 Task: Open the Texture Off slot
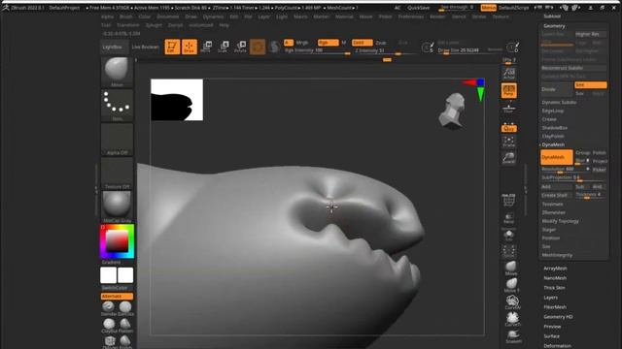(x=117, y=174)
